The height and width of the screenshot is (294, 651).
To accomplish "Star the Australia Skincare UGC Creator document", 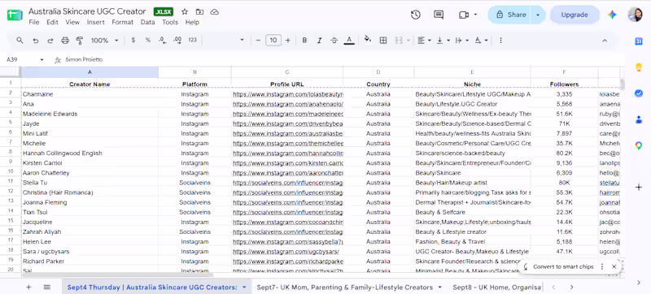I will pyautogui.click(x=185, y=12).
